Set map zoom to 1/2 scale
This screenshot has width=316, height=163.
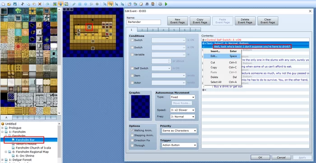(111, 4)
